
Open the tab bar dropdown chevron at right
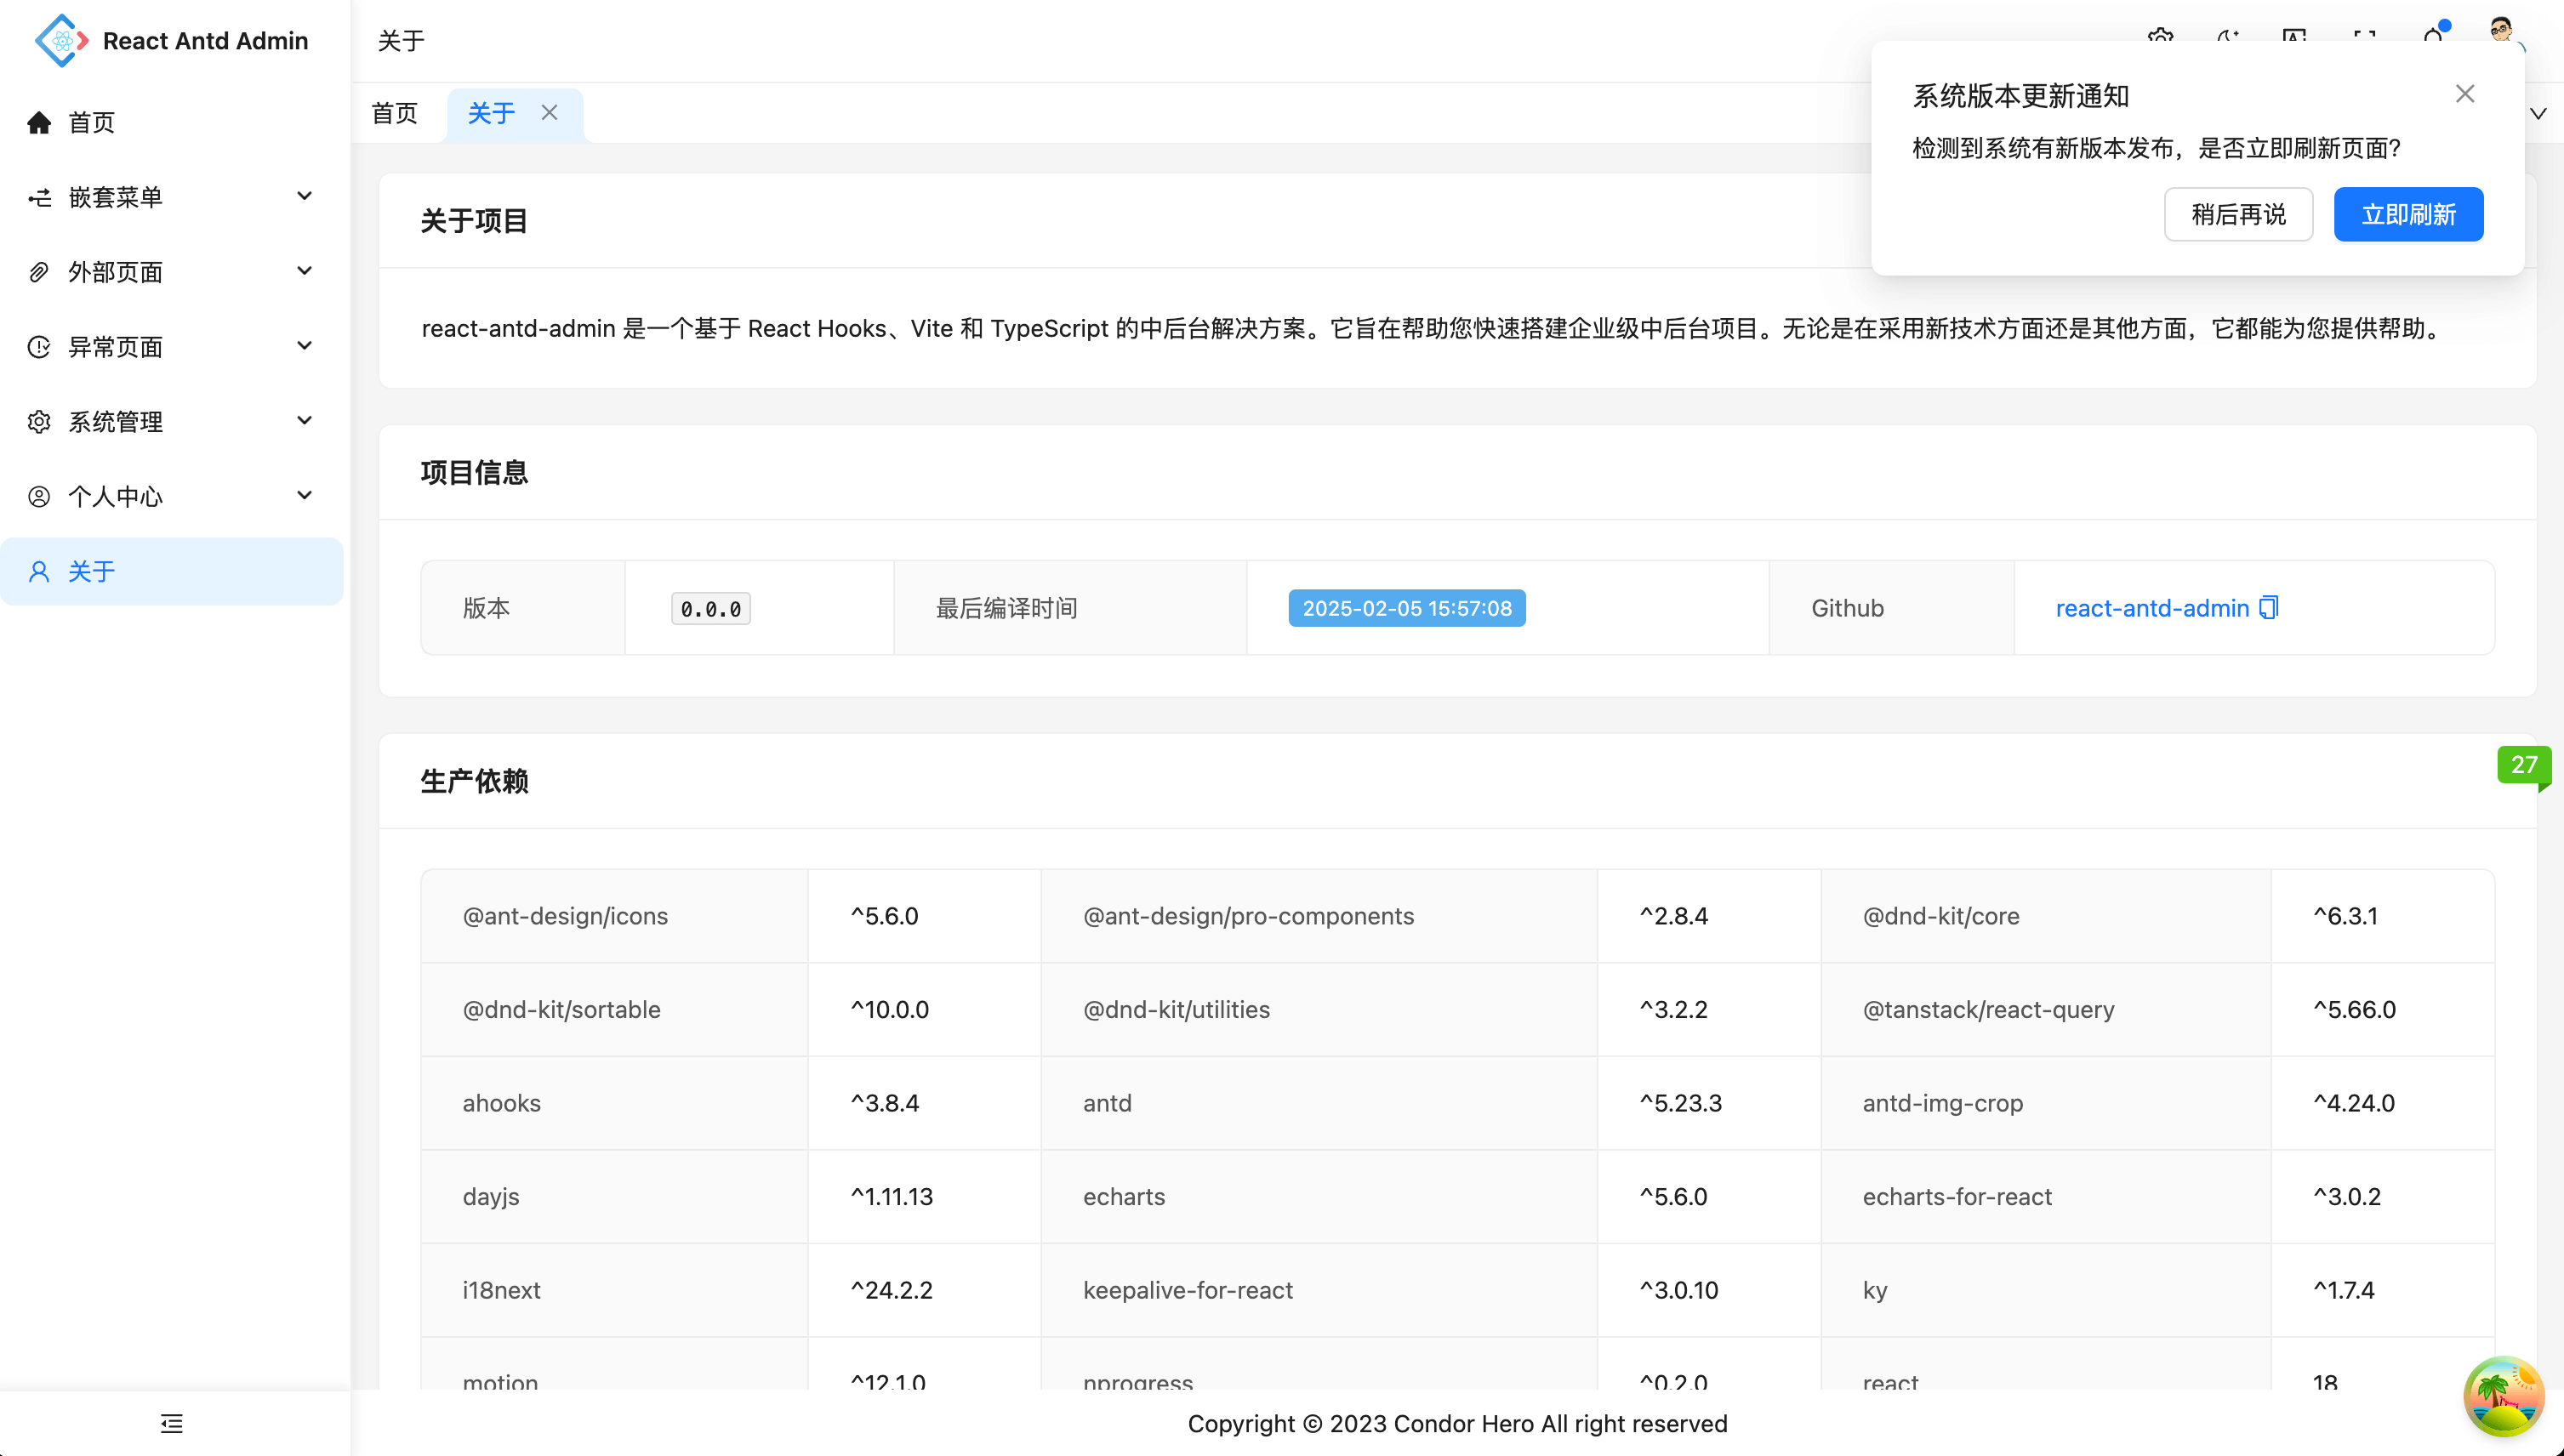click(2538, 113)
